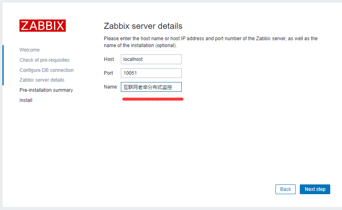Focus the Host input field
The width and height of the screenshot is (342, 210).
pos(151,59)
